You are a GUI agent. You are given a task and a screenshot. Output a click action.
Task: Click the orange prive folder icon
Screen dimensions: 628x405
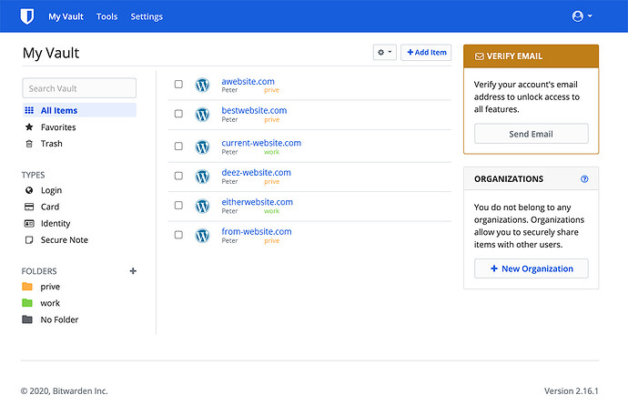pyautogui.click(x=27, y=287)
